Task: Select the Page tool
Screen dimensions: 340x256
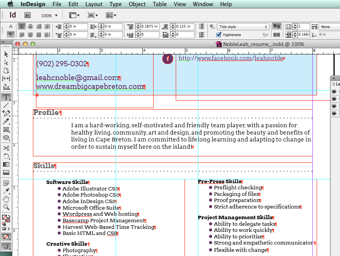Action: point(6,71)
